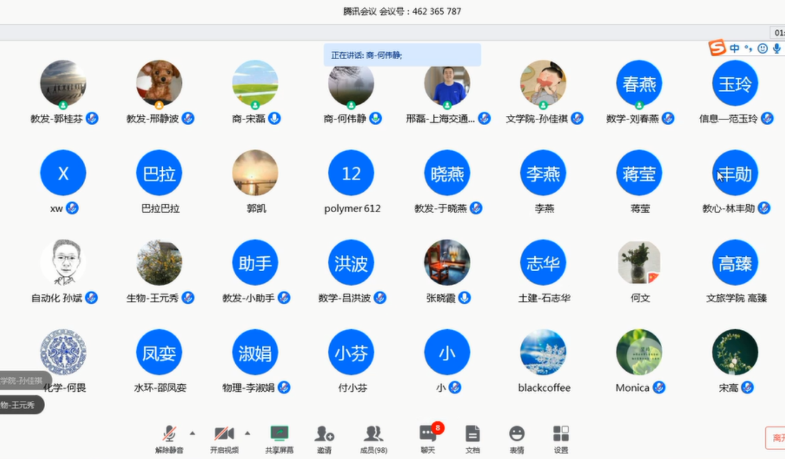Expand the arrow next to 开启视频

(x=247, y=433)
